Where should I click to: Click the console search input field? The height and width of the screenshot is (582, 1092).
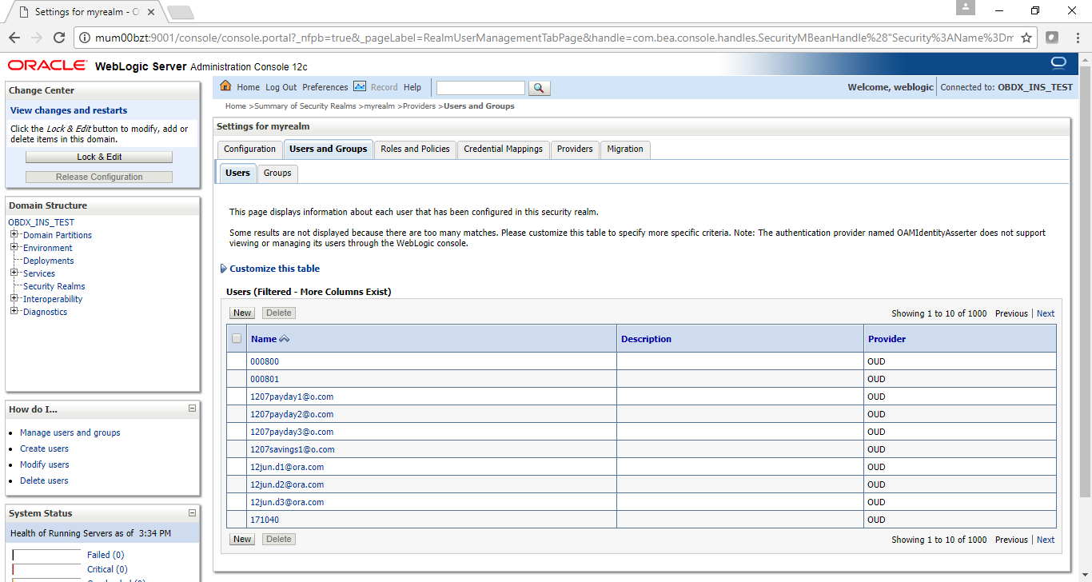(480, 88)
